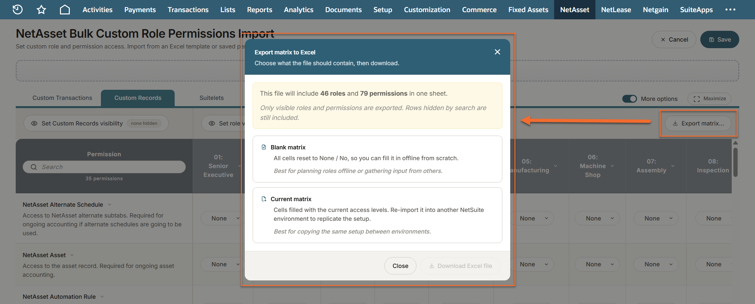755x304 pixels.
Task: Open Machine Shop access dropdown for NetAsset Asset
Action: (597, 264)
